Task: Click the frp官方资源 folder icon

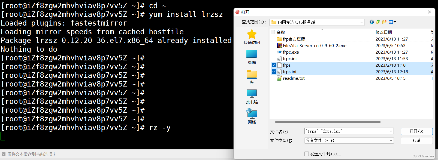Action: pyautogui.click(x=280, y=39)
